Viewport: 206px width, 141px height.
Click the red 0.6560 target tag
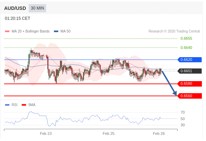[190, 96]
